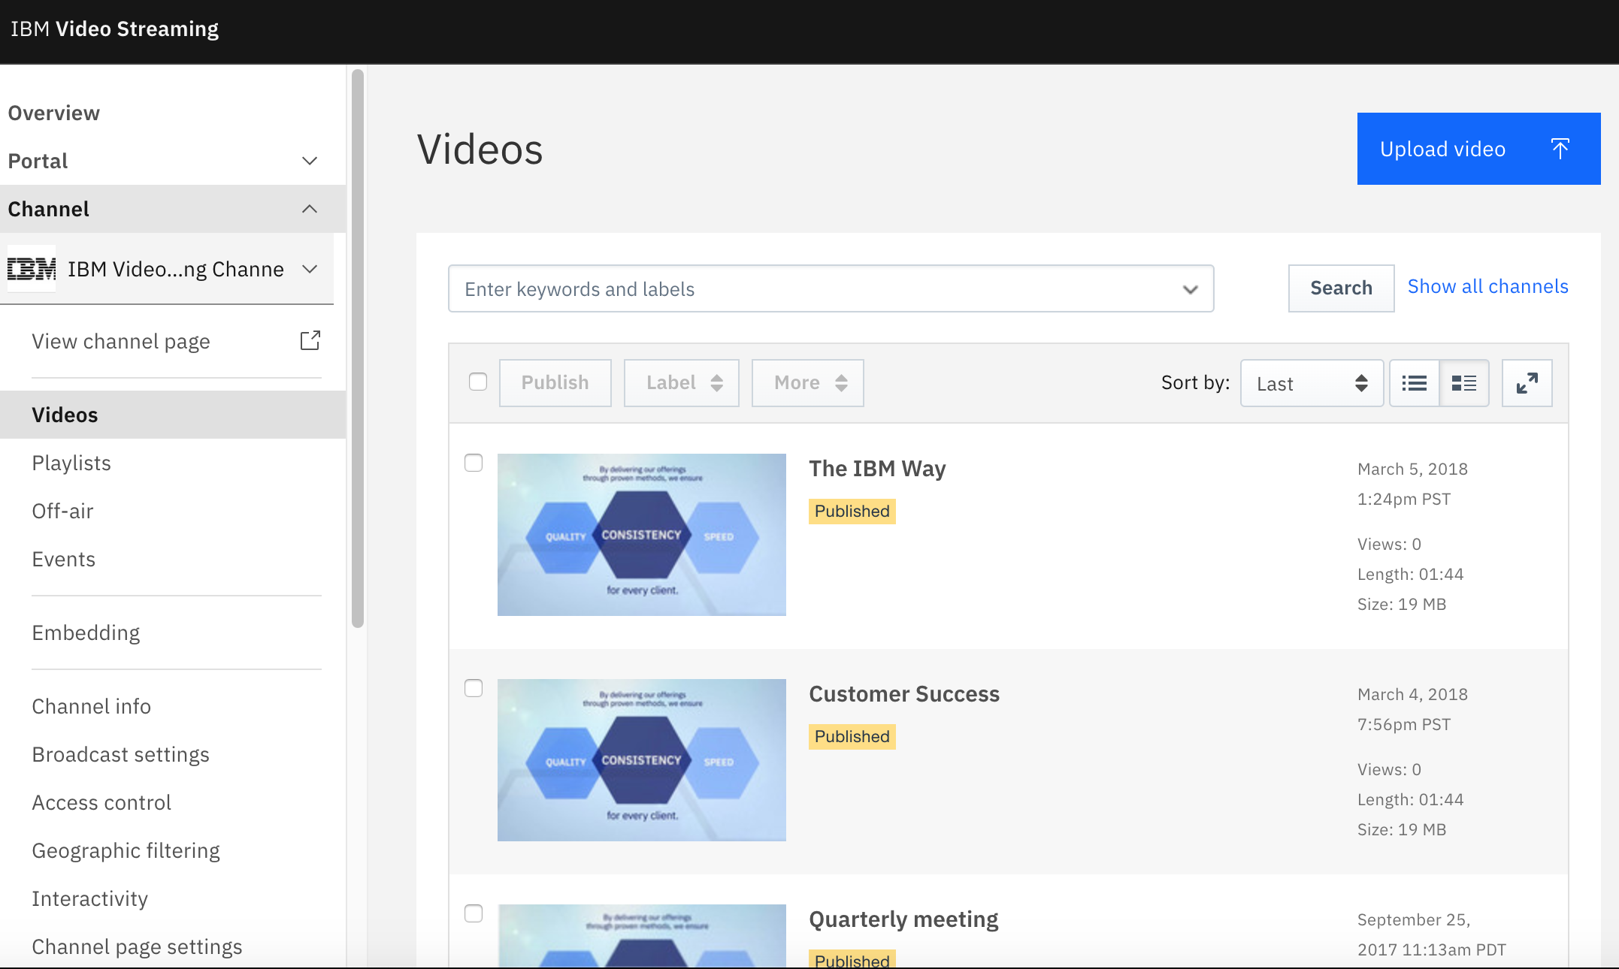The image size is (1619, 969).
Task: Open Customer Success video thumbnail
Action: (x=642, y=760)
